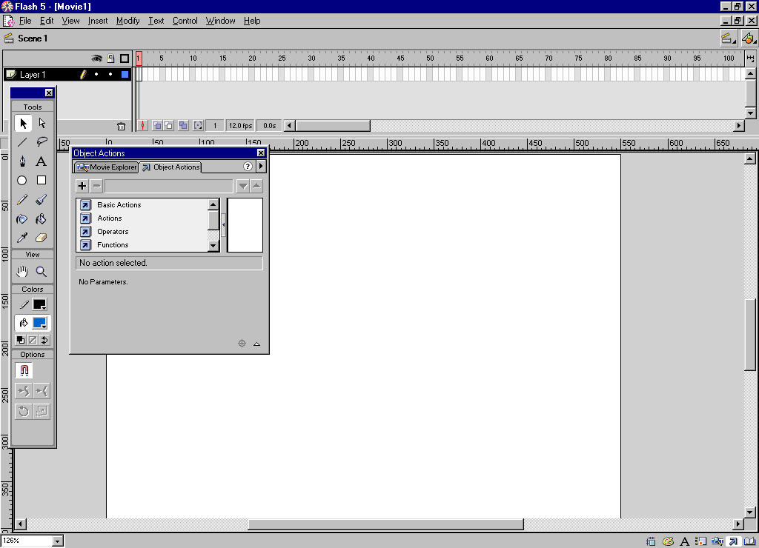Screen dimensions: 759x548
Task: Select the Ink Bottle tool
Action: (x=22, y=219)
